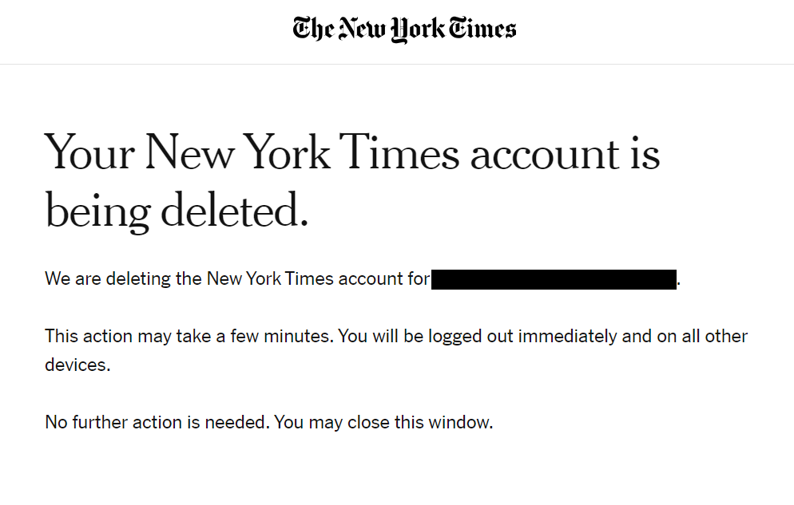Click "This action may take a few minutes."
Image resolution: width=794 pixels, height=505 pixels.
[x=189, y=336]
